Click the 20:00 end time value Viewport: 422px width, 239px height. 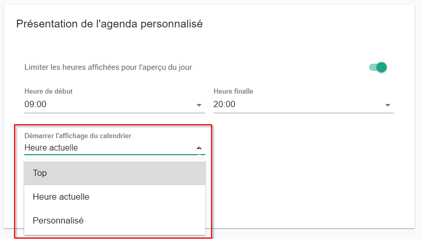pos(224,104)
